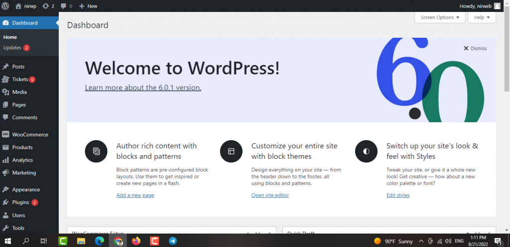Select Home under Dashboard
Viewport: 510px width, 247px height.
click(10, 37)
